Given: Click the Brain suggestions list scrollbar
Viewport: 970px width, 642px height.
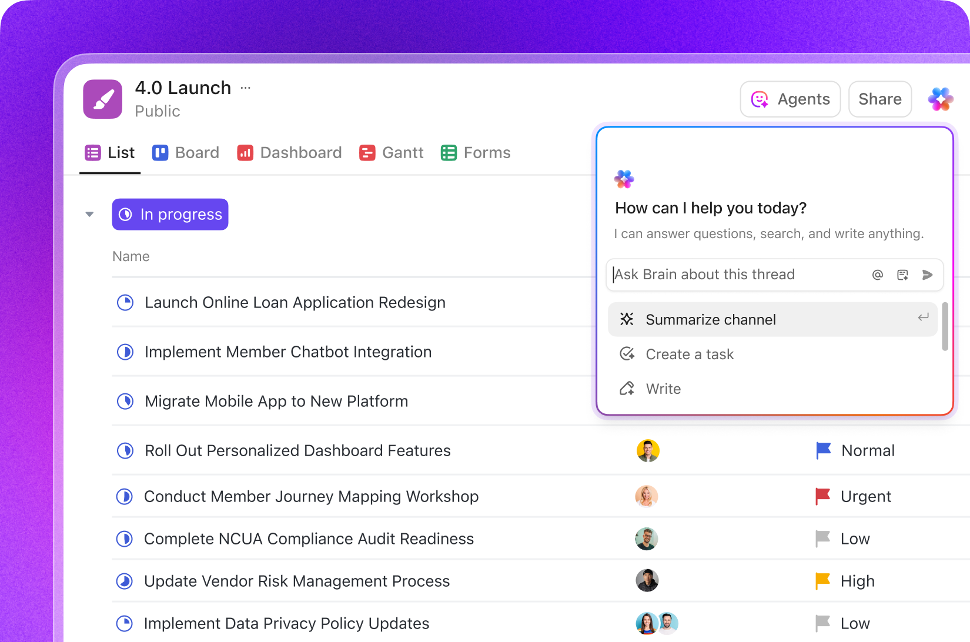Looking at the screenshot, I should click(945, 327).
